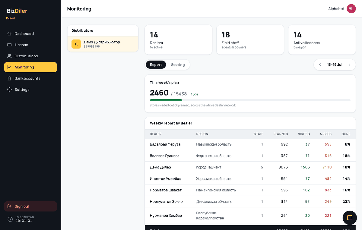Open Settings in the sidebar
Screen dimensions: 362x230
[x=30, y=90]
